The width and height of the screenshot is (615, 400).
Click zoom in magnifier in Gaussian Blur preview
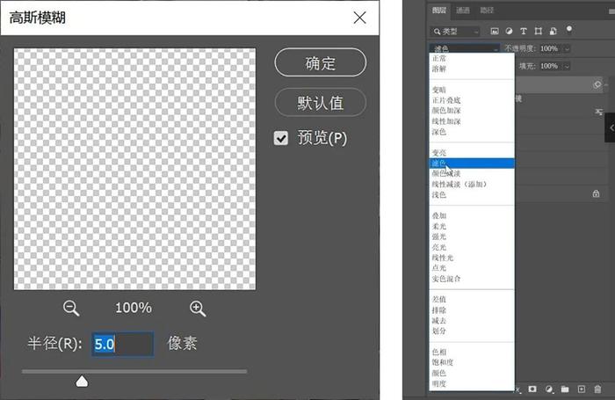tap(198, 309)
